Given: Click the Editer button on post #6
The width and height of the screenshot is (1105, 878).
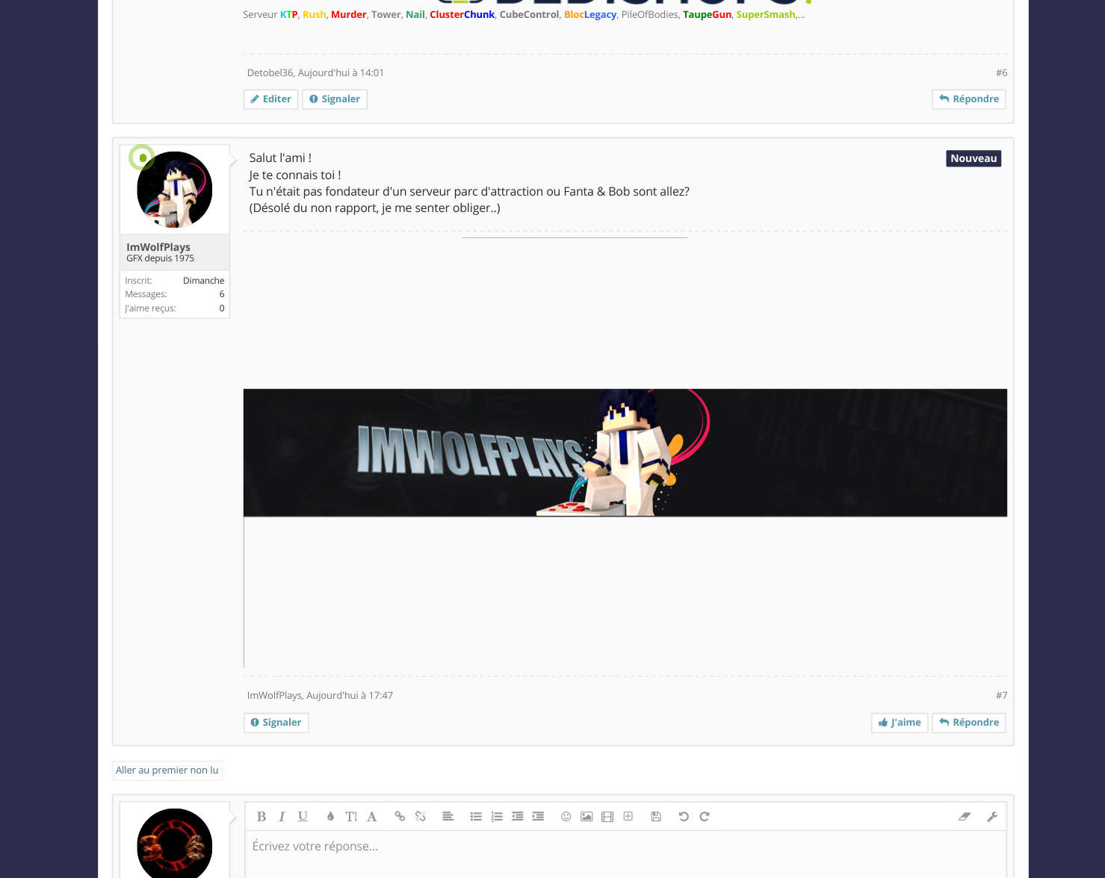Looking at the screenshot, I should click(271, 99).
